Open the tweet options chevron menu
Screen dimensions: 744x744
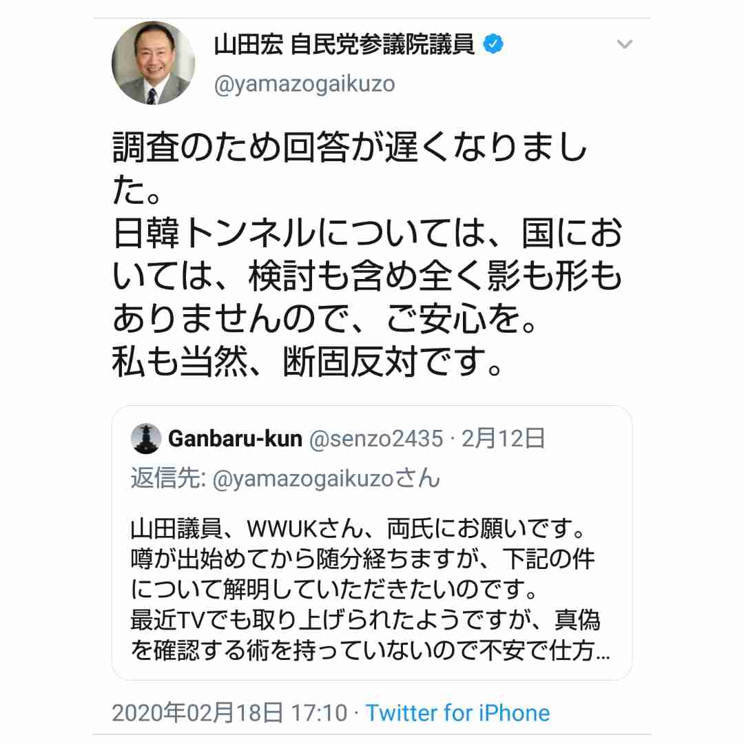pos(624,45)
